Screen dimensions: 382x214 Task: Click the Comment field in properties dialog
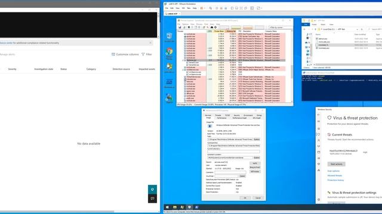[230, 172]
